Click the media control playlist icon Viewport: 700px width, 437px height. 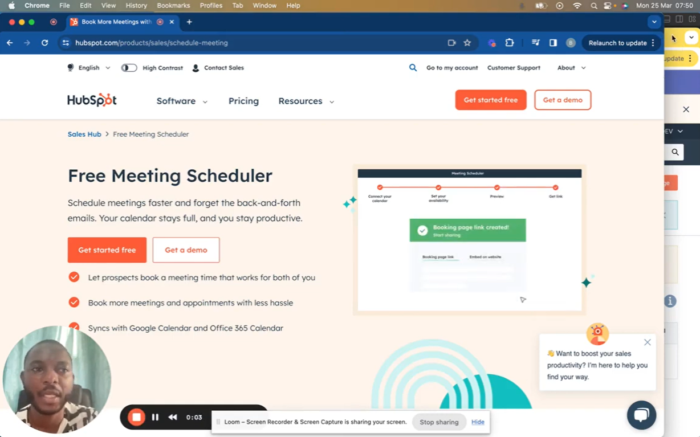click(535, 43)
